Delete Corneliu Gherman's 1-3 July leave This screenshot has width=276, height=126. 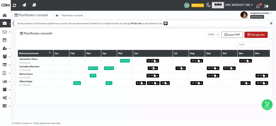184,69
